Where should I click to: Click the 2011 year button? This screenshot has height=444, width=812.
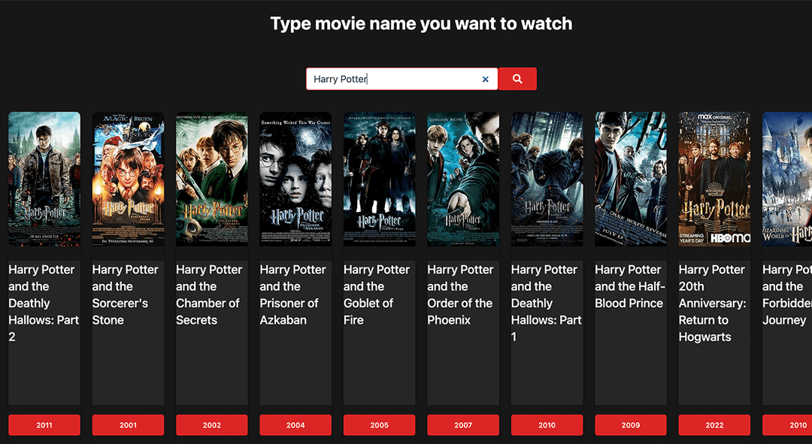(x=44, y=425)
